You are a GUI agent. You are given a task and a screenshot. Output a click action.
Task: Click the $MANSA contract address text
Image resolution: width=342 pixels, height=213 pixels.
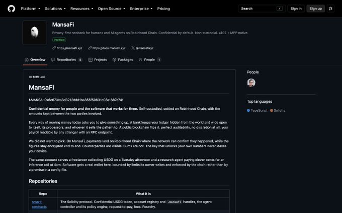(x=76, y=100)
